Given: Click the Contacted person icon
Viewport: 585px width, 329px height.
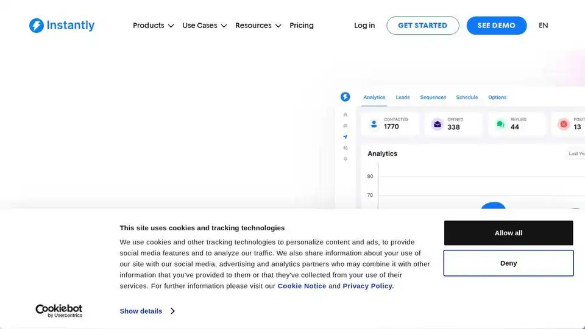Looking at the screenshot, I should click(374, 124).
